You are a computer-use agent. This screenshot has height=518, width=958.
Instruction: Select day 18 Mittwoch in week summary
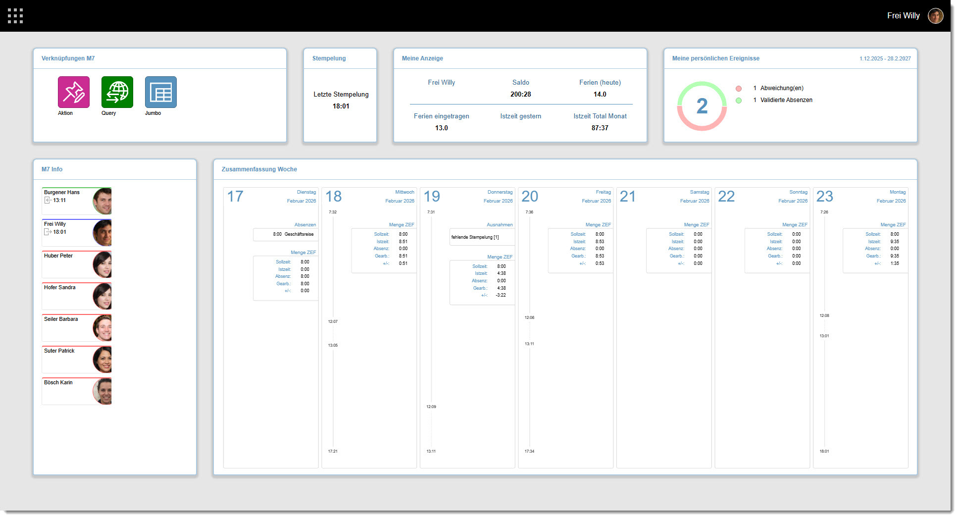coord(334,197)
